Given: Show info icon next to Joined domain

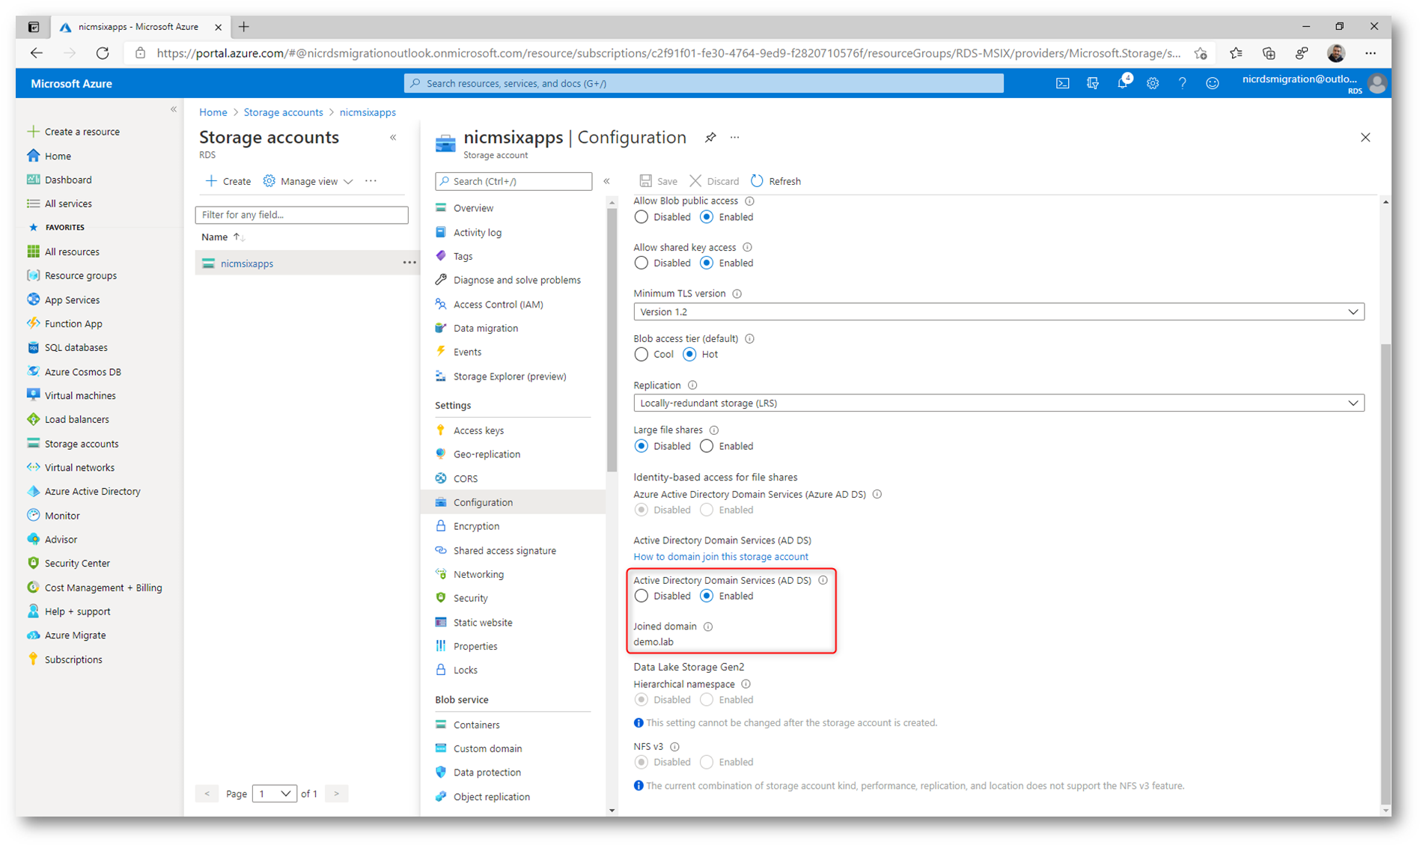Looking at the screenshot, I should coord(708,626).
